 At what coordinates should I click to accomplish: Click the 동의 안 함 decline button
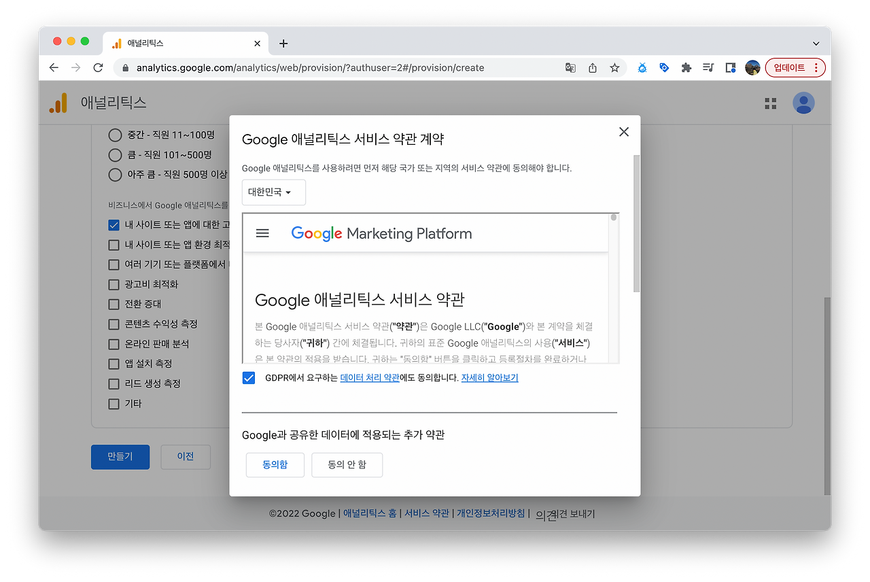click(347, 465)
